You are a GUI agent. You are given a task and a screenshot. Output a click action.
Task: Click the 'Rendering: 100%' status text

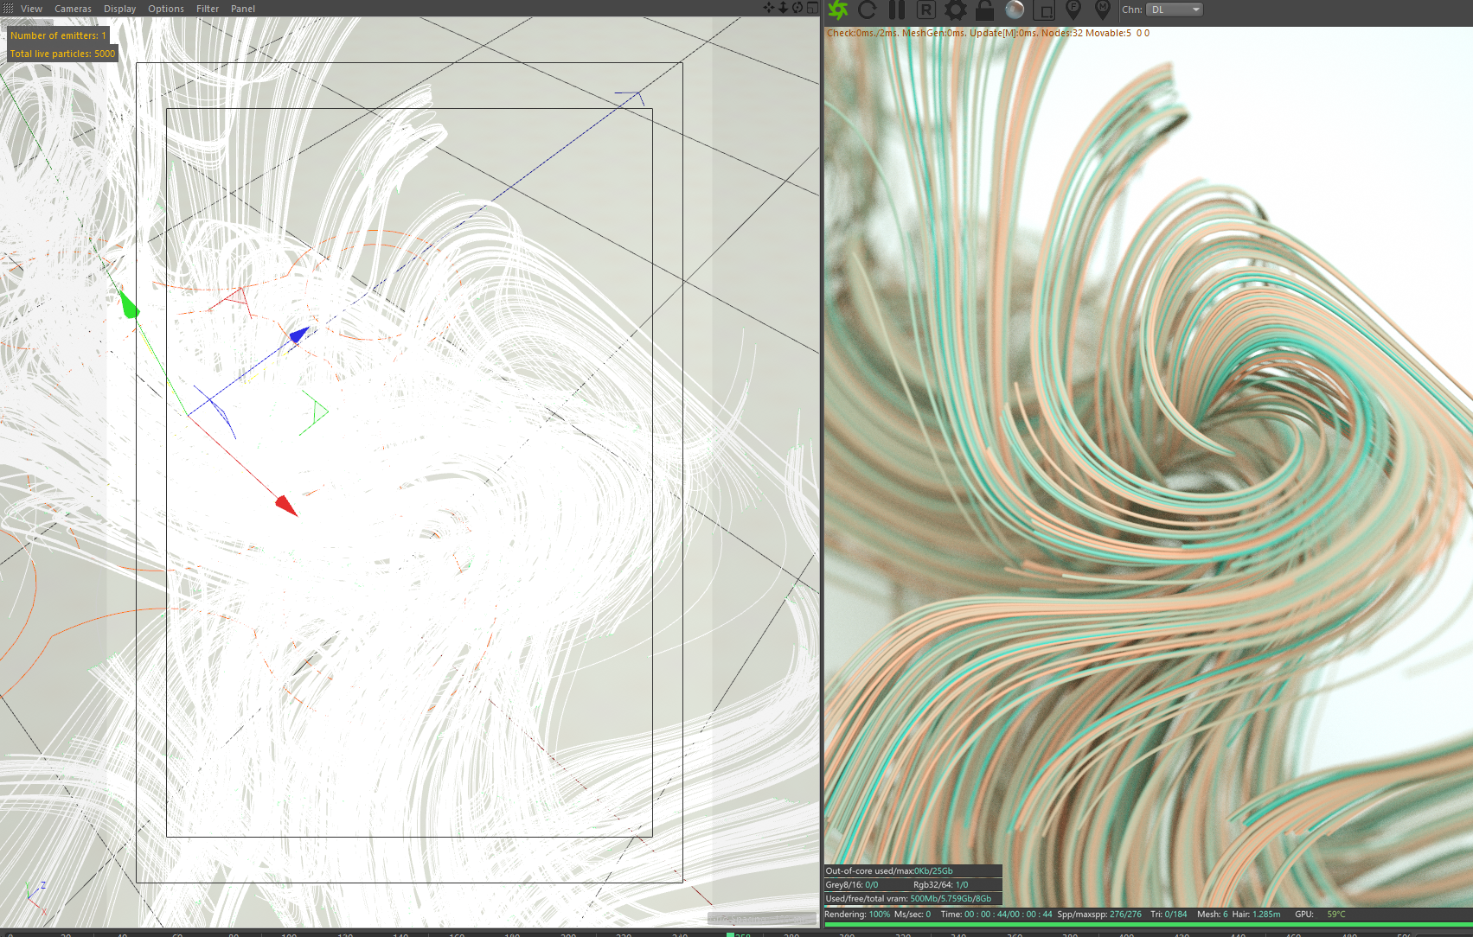click(857, 914)
